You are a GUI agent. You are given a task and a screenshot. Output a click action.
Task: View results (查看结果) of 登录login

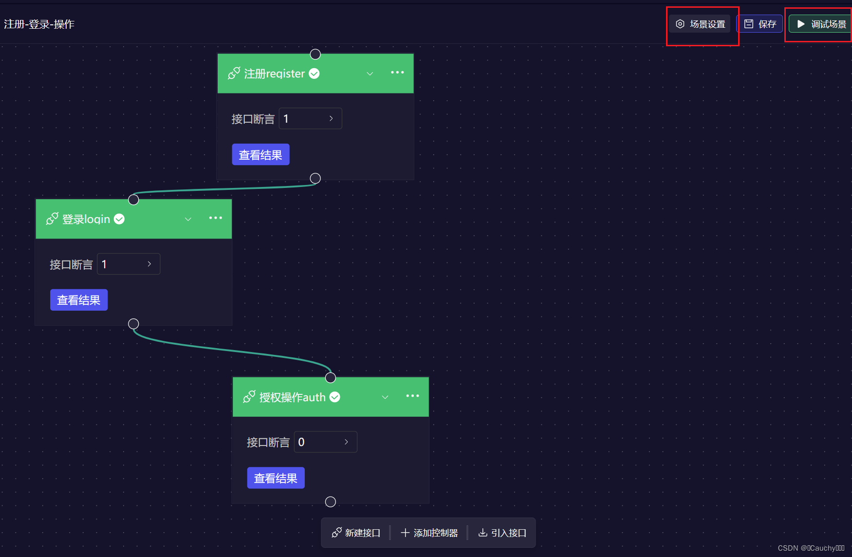pos(79,300)
